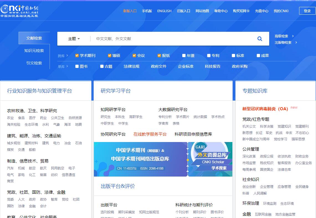
Task: Click 旧版入口 in top navigation
Action: (183, 11)
